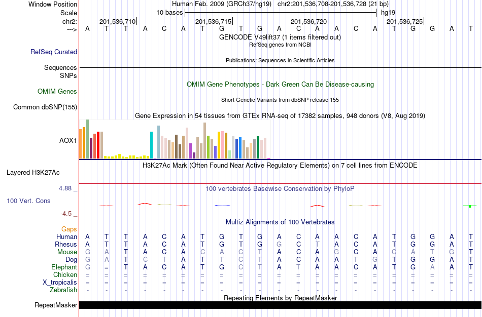Viewport: 482px width, 317px height.
Task: Click the Scale label on the left
Action: coord(69,13)
